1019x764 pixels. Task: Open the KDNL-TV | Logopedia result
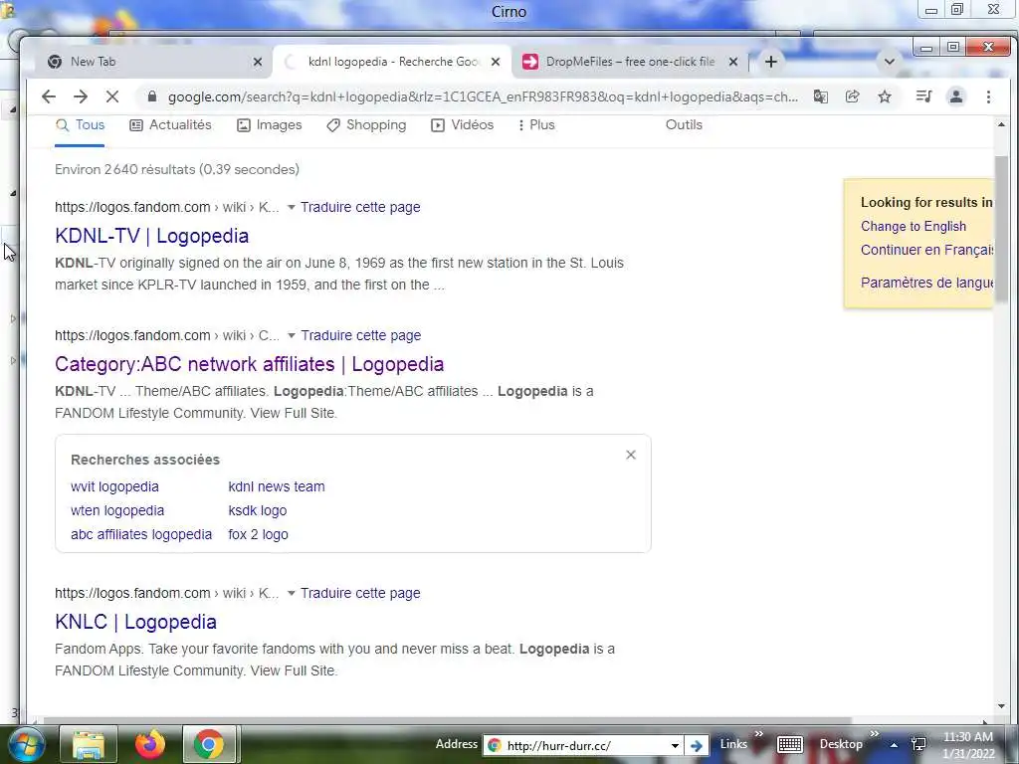(x=151, y=236)
